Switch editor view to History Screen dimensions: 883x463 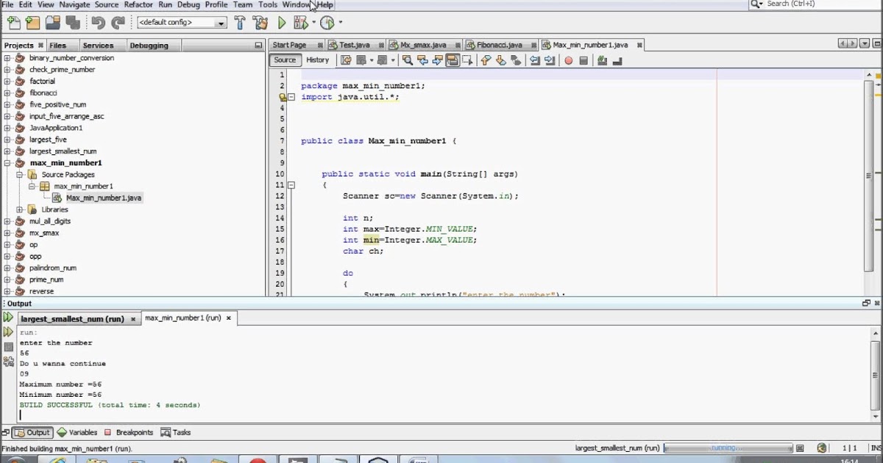tap(317, 60)
